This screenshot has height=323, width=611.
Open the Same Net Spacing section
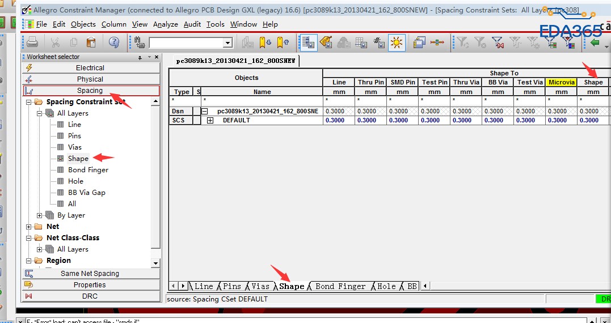(91, 274)
